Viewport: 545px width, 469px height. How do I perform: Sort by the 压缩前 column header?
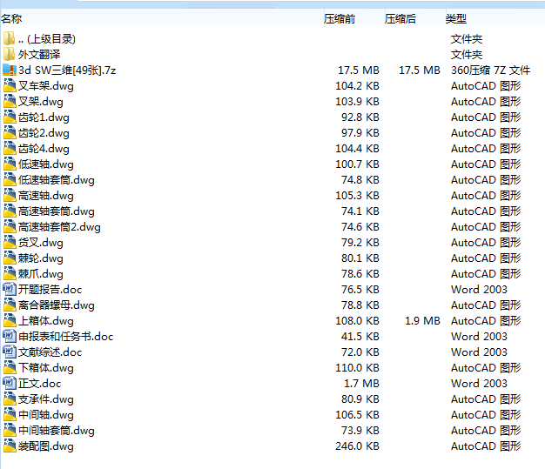(x=340, y=18)
